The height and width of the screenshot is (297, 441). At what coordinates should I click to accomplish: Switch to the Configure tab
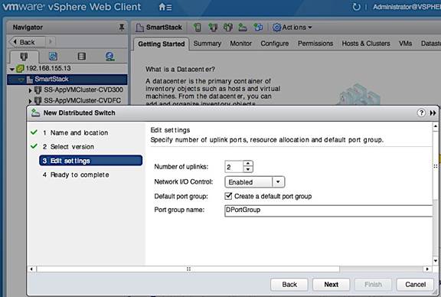tap(275, 44)
